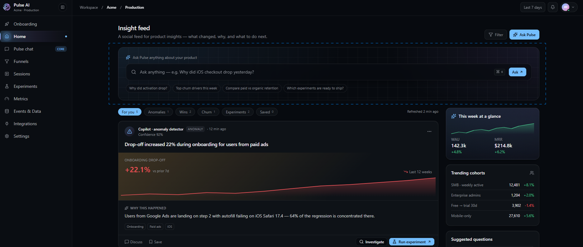Click the Integrations plug icon
This screenshot has width=583, height=247.
(7, 124)
